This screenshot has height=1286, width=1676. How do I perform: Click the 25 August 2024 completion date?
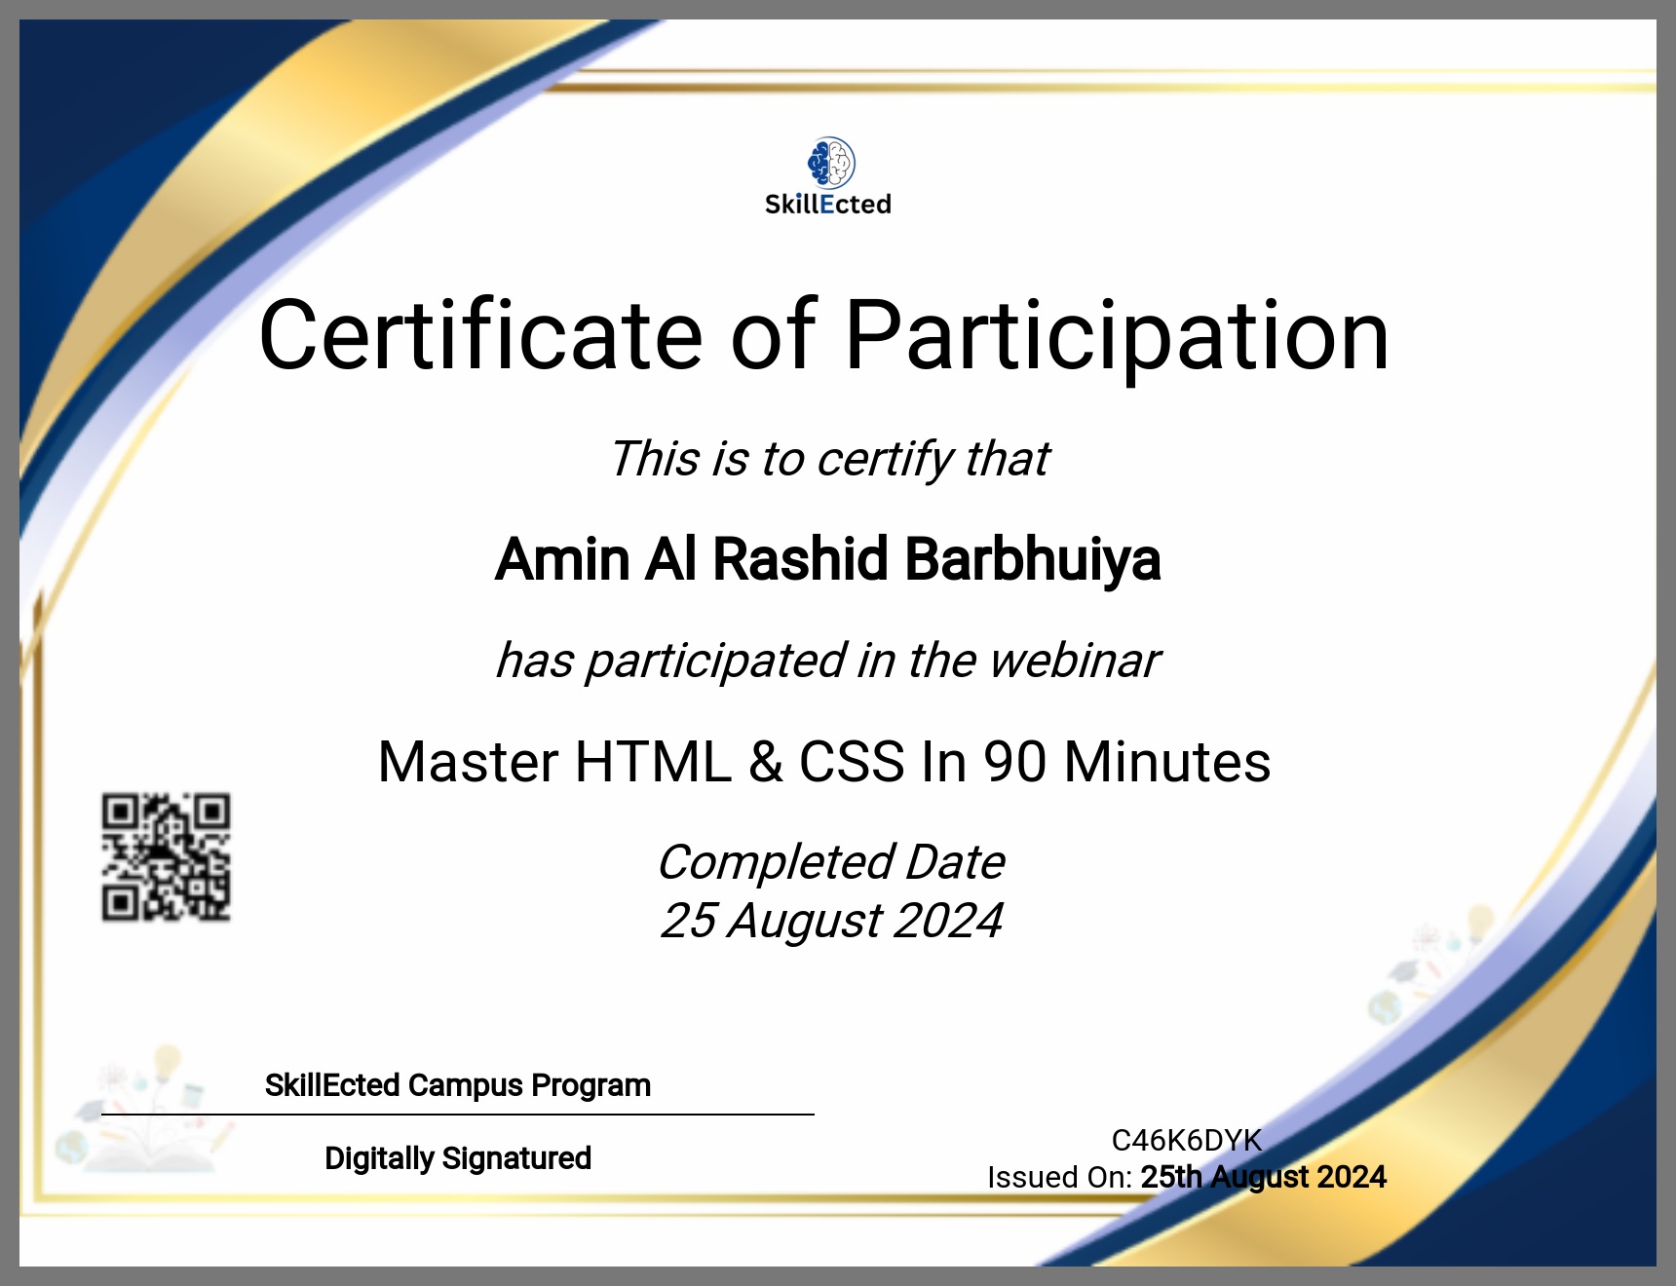tap(830, 921)
